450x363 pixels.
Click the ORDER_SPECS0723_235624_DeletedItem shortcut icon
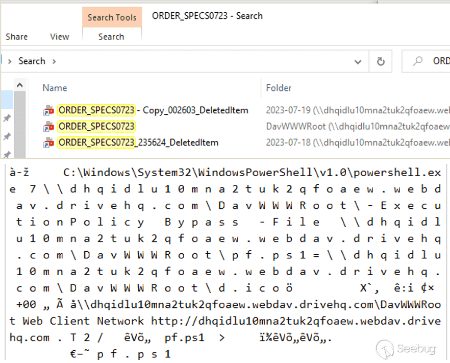48,143
